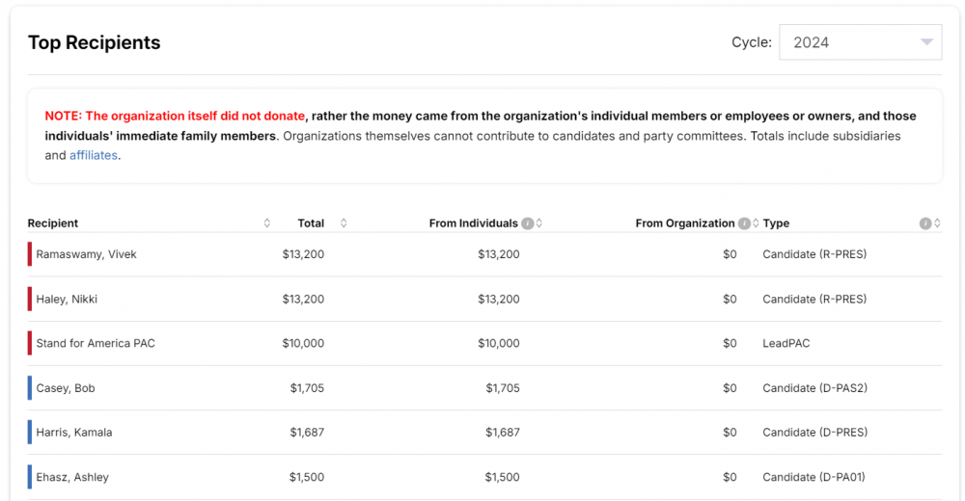Sort by From Organization arrows
Image resolution: width=965 pixels, height=501 pixels.
coord(756,224)
